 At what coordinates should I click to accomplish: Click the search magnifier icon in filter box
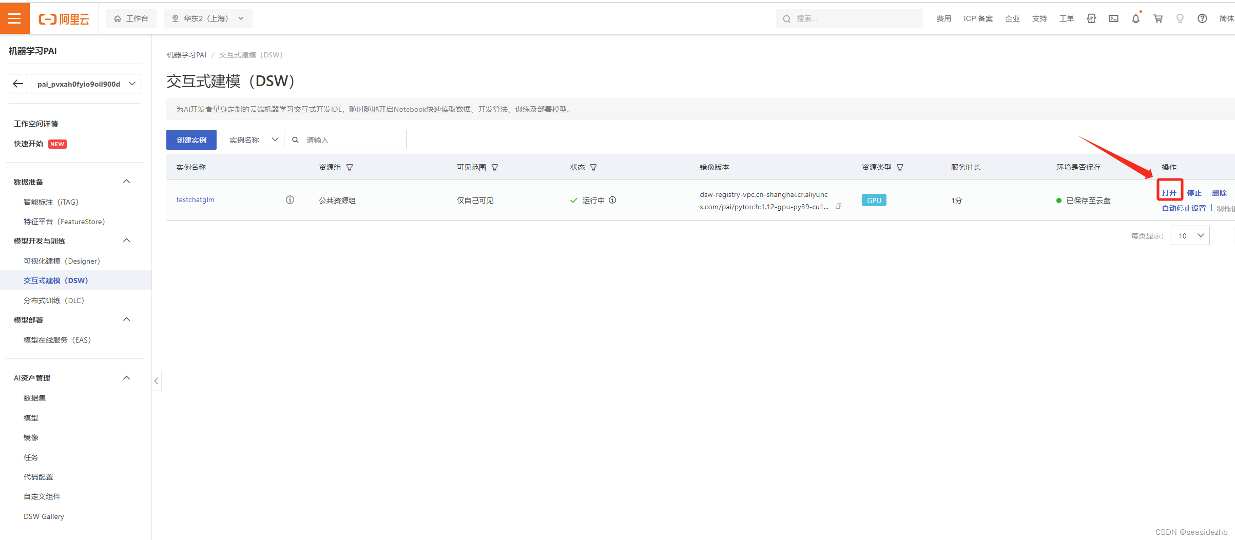tap(295, 139)
